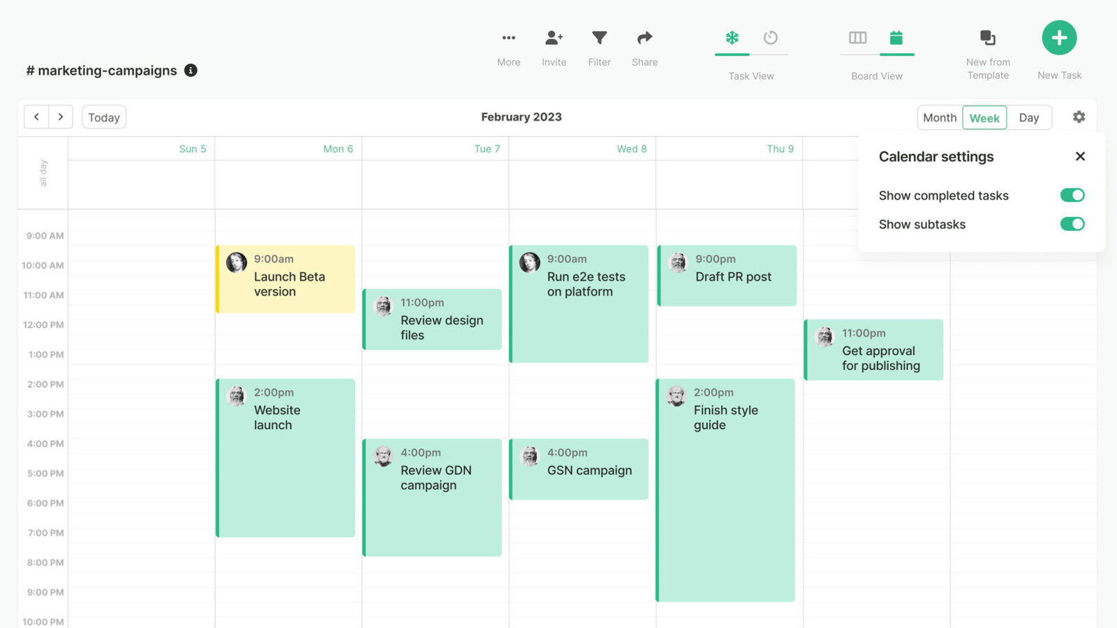Click the Share arrow icon
Viewport: 1117px width, 628px height.
tap(644, 38)
